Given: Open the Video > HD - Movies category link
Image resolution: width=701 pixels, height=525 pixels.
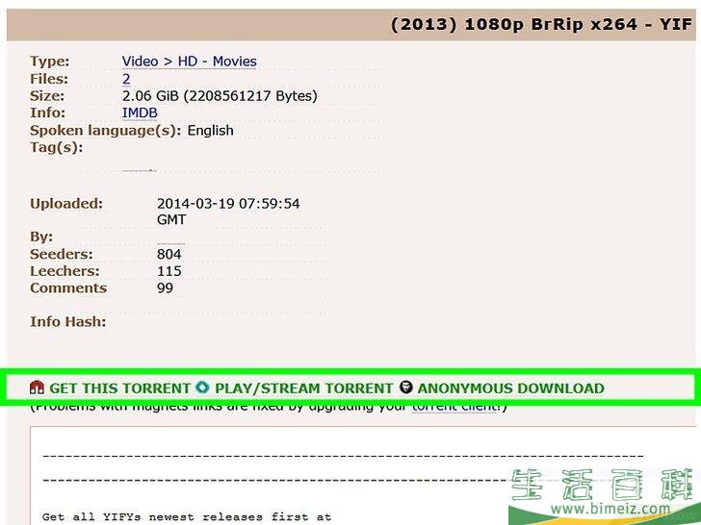Looking at the screenshot, I should click(x=190, y=62).
